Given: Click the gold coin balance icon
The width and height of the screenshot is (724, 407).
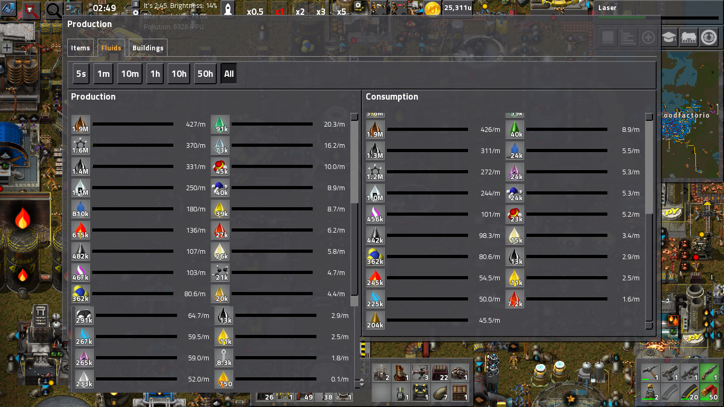Looking at the screenshot, I should (x=433, y=8).
